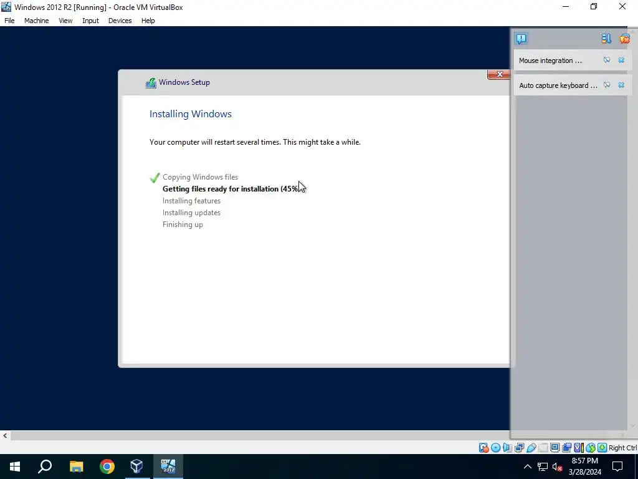
Task: Open Google Chrome from taskbar
Action: [107, 467]
